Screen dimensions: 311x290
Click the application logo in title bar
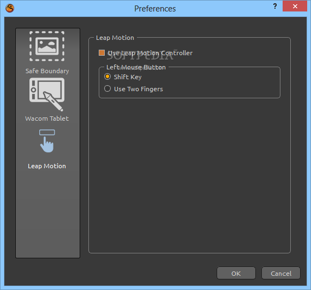(10, 8)
